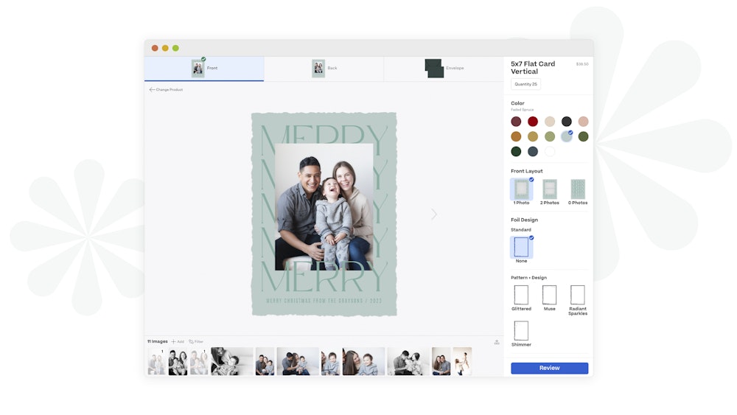Click the upload icon above image strip

[x=497, y=342]
